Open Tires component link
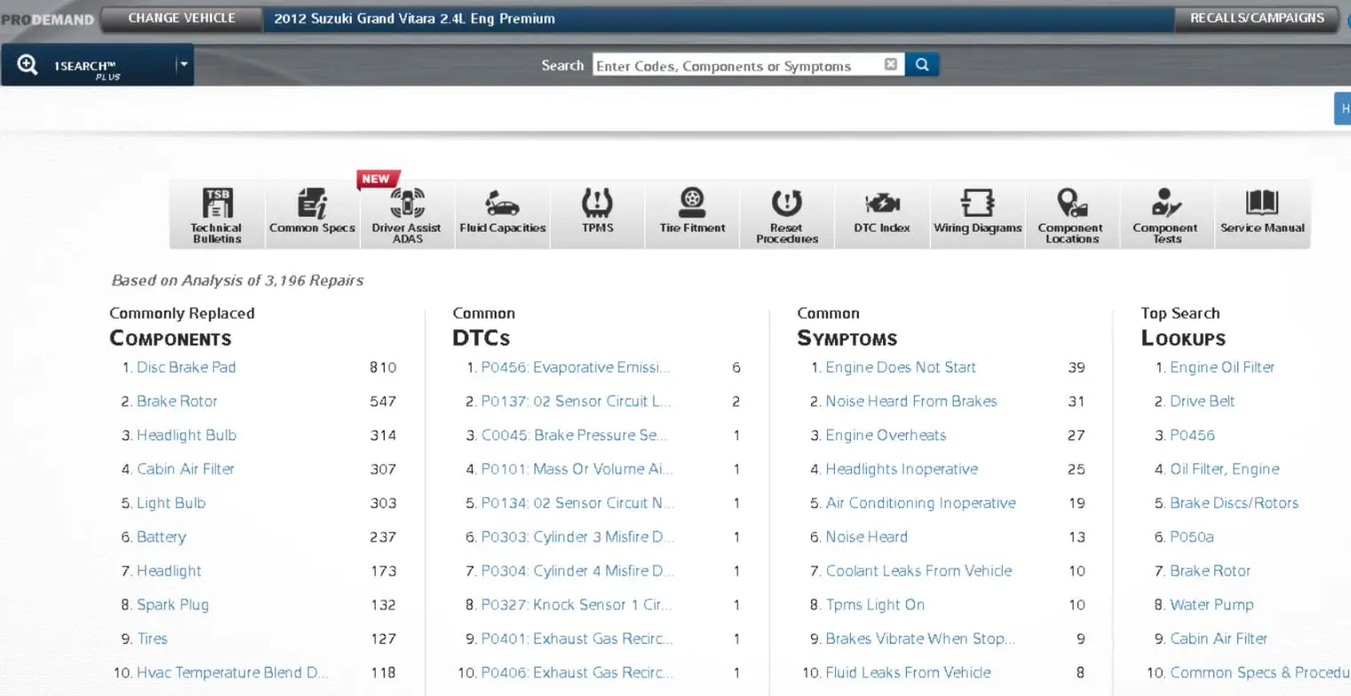The image size is (1351, 696). click(152, 638)
